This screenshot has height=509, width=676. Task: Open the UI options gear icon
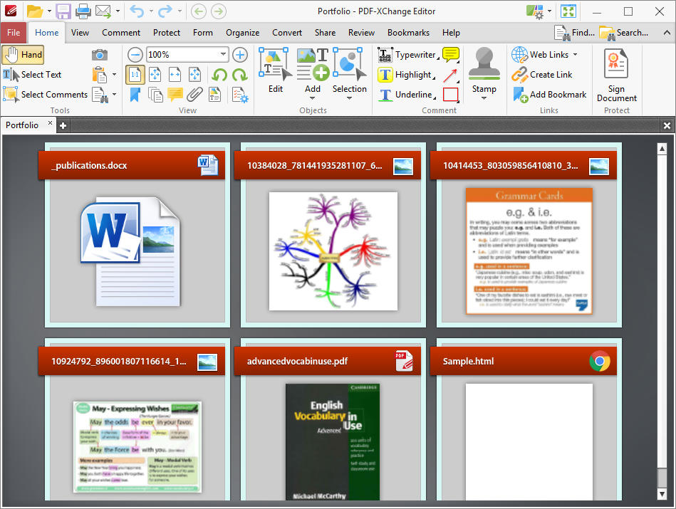535,11
